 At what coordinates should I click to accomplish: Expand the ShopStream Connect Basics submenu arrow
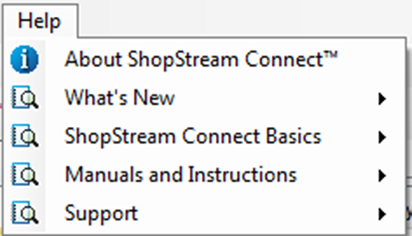(382, 137)
